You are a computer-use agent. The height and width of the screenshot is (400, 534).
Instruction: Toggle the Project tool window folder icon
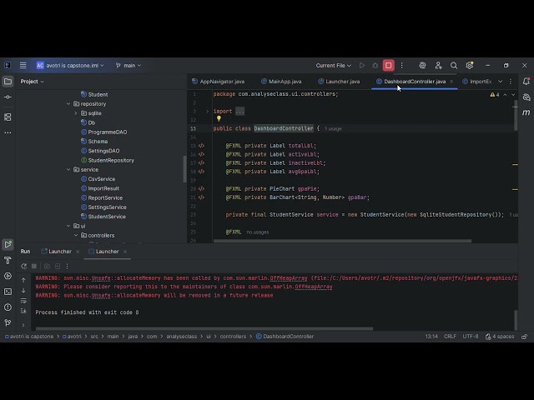point(8,82)
